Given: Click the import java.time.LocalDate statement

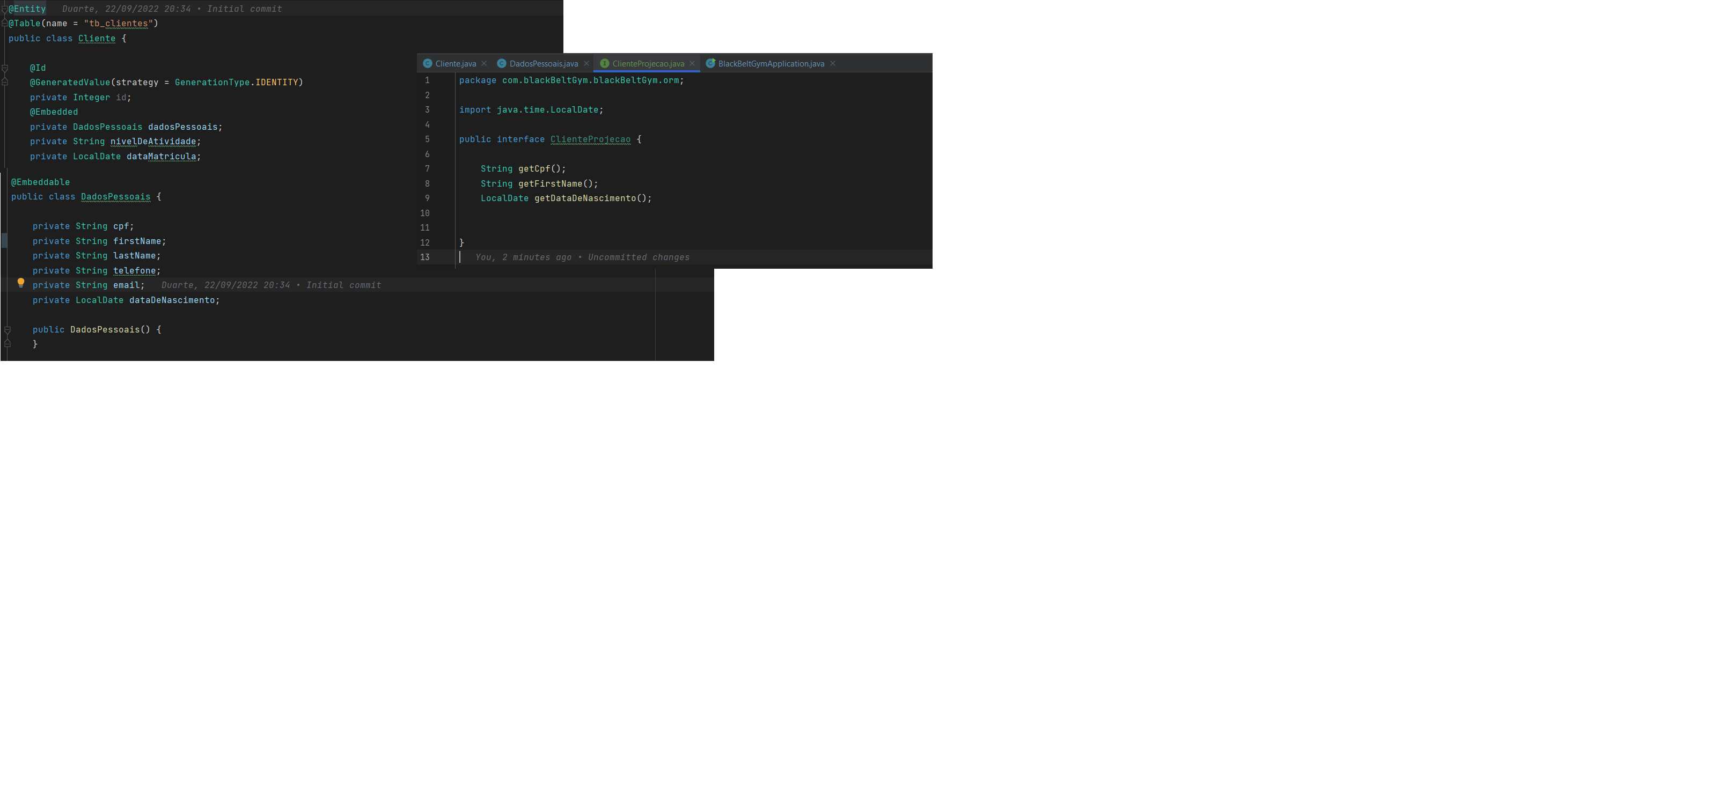Looking at the screenshot, I should click(531, 110).
